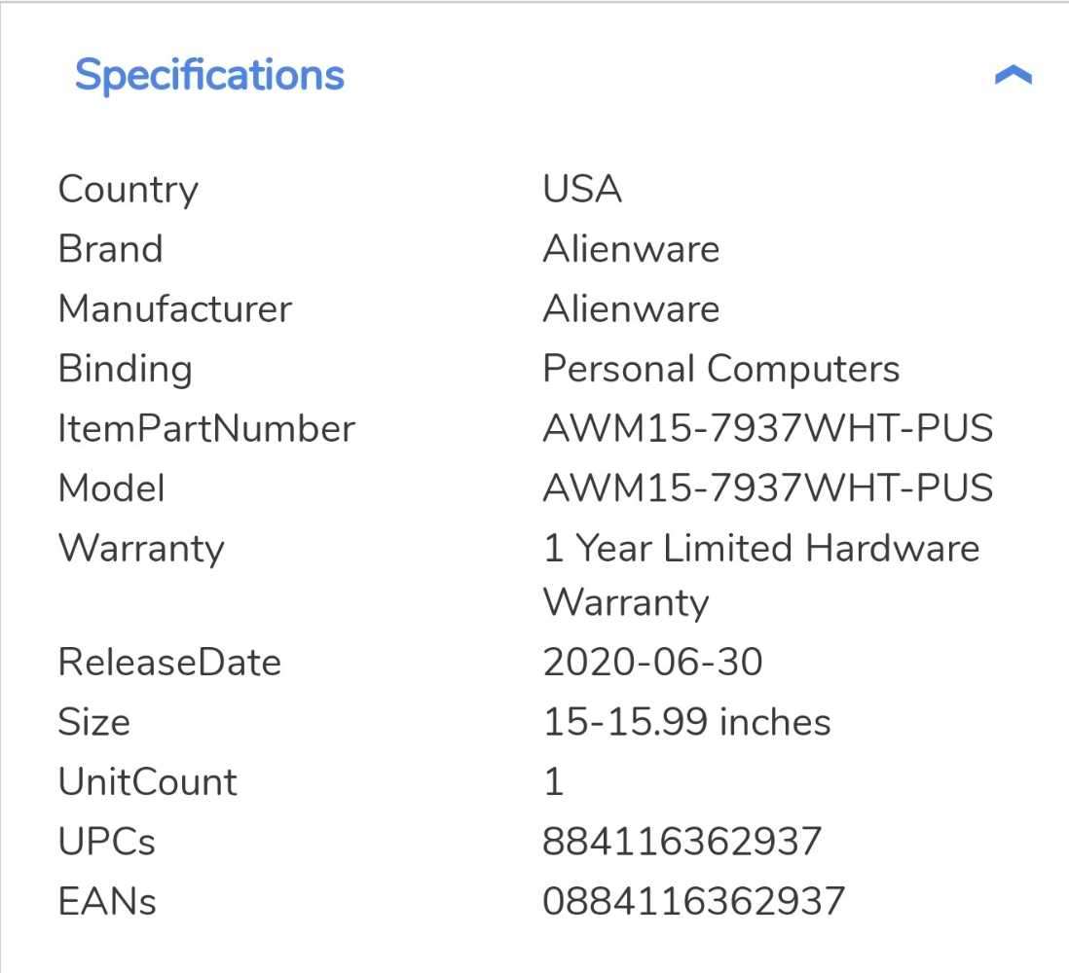Select the Country value USA
The image size is (1069, 973).
[x=582, y=189]
